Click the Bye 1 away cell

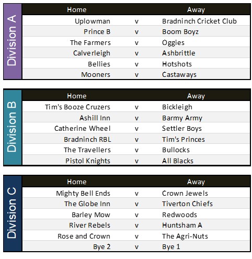click(171, 247)
